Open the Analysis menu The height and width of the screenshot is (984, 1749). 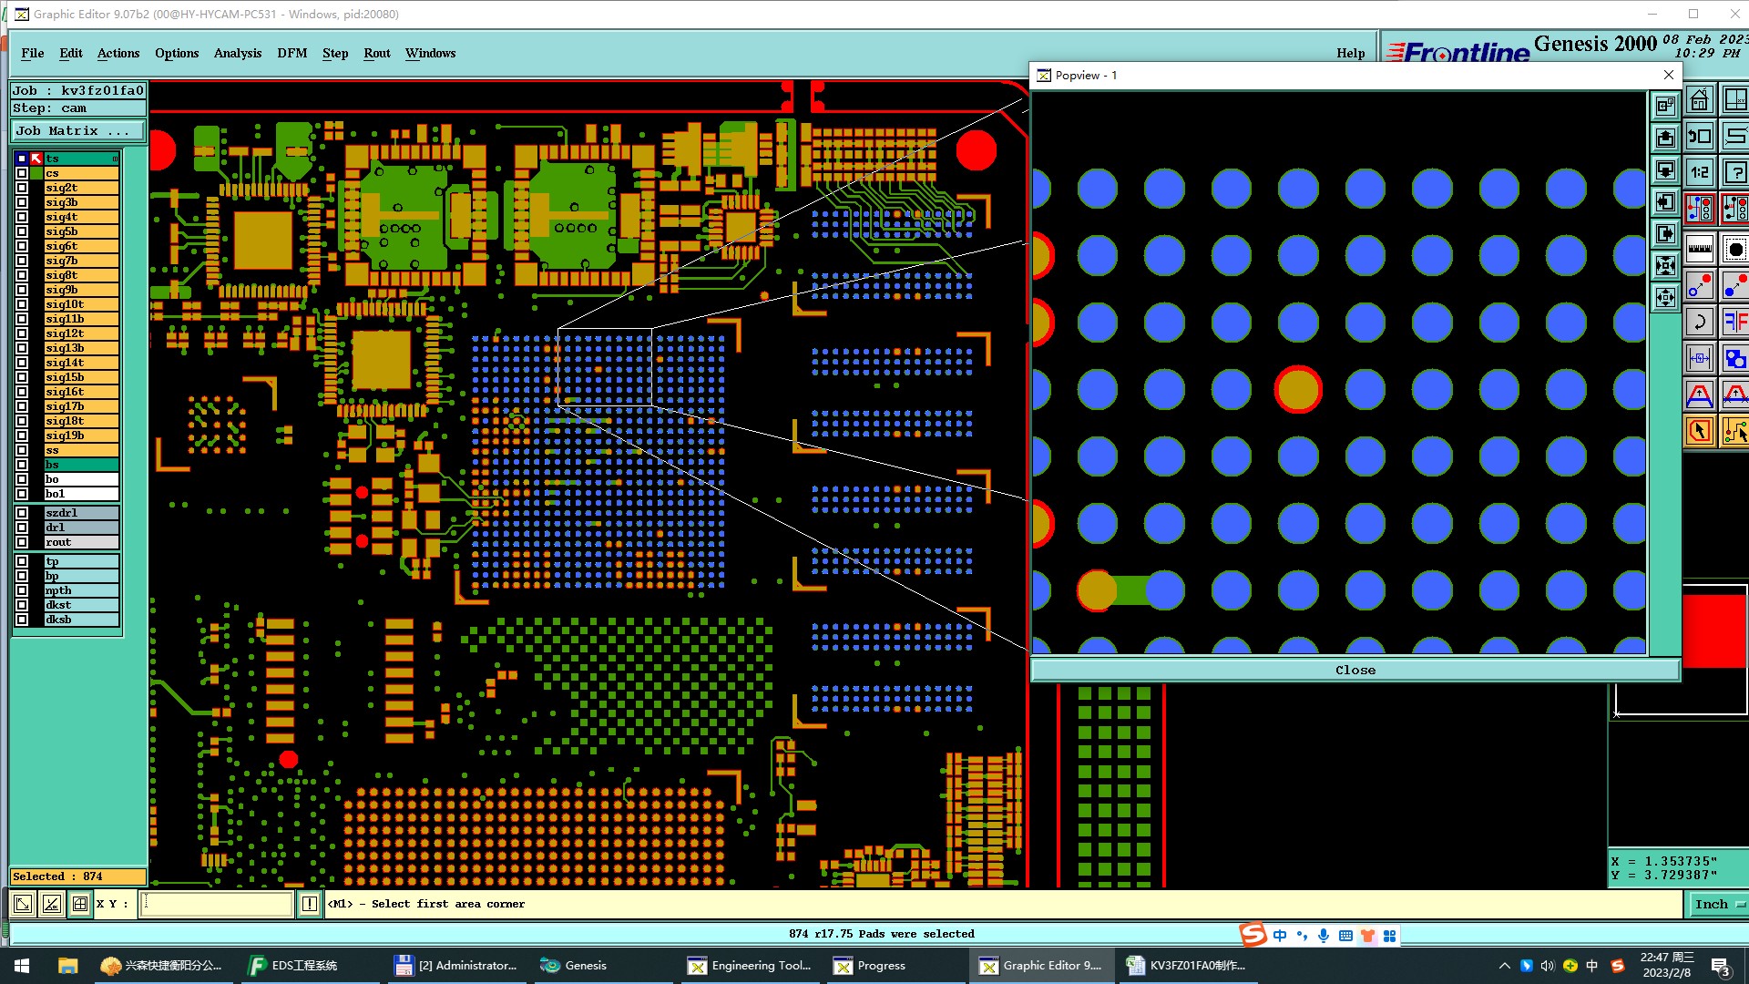[x=237, y=53]
